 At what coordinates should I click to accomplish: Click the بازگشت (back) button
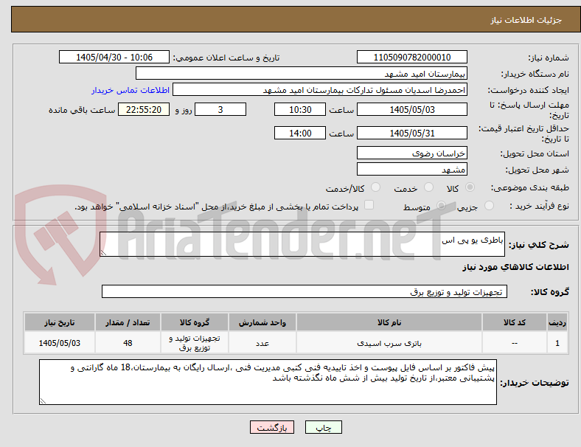coord(272,427)
